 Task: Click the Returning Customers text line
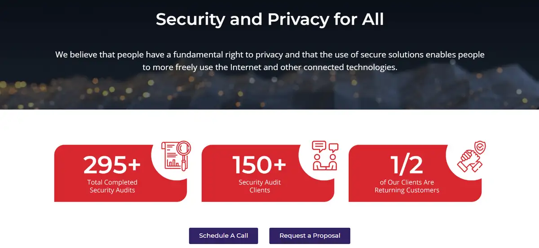click(x=407, y=190)
